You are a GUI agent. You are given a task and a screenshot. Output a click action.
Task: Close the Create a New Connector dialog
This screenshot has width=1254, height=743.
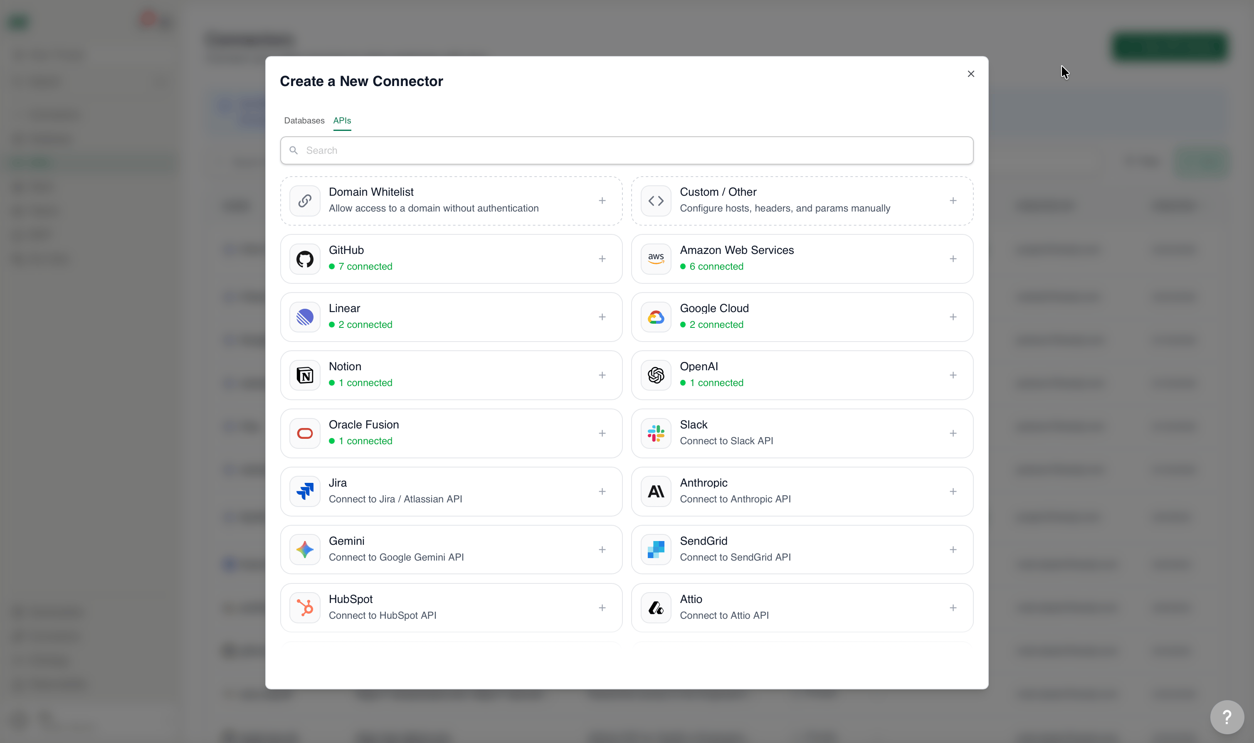[970, 74]
